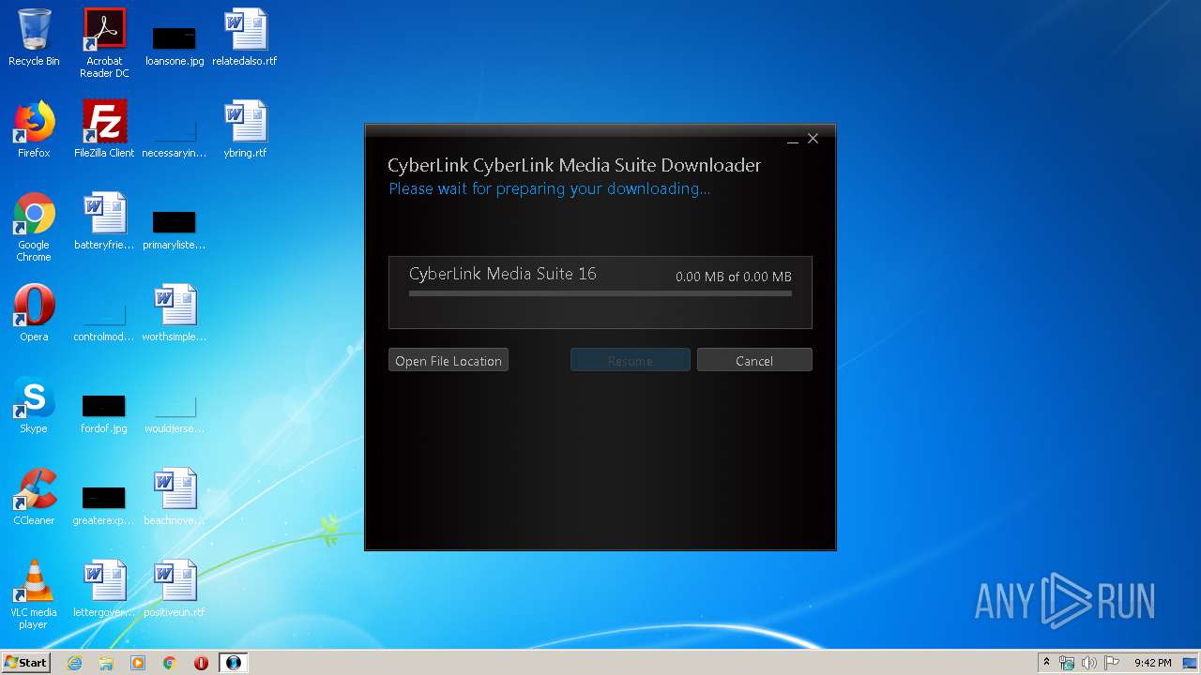Image resolution: width=1201 pixels, height=675 pixels.
Task: Show hidden system tray icons
Action: coord(1046,663)
